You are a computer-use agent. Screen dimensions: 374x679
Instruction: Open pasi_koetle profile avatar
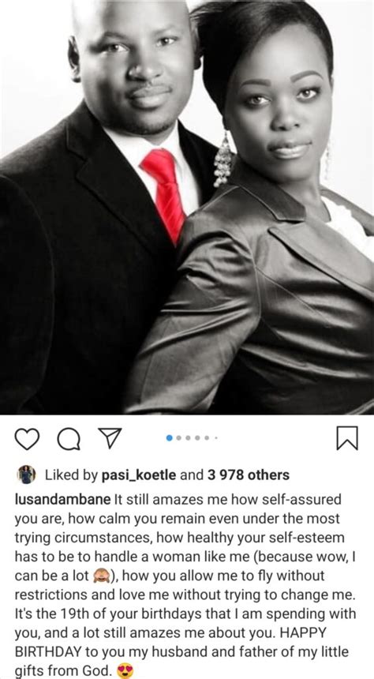coord(27,475)
